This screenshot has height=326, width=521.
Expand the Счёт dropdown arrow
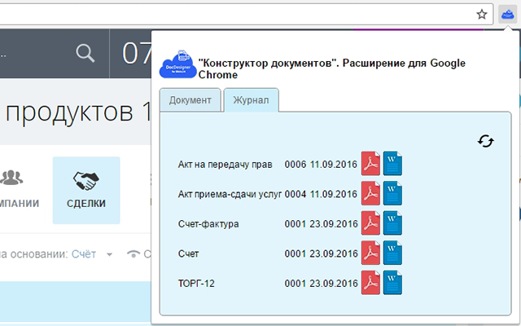click(109, 255)
